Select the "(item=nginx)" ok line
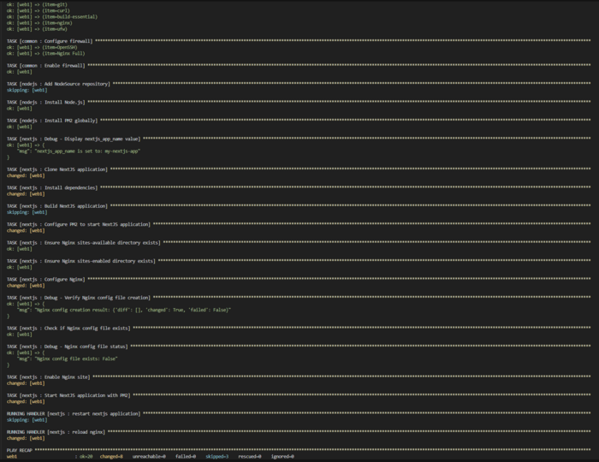 [x=39, y=23]
